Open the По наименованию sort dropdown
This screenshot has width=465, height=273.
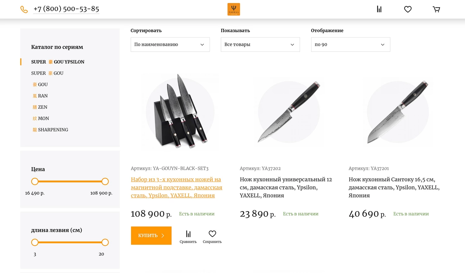tap(170, 45)
